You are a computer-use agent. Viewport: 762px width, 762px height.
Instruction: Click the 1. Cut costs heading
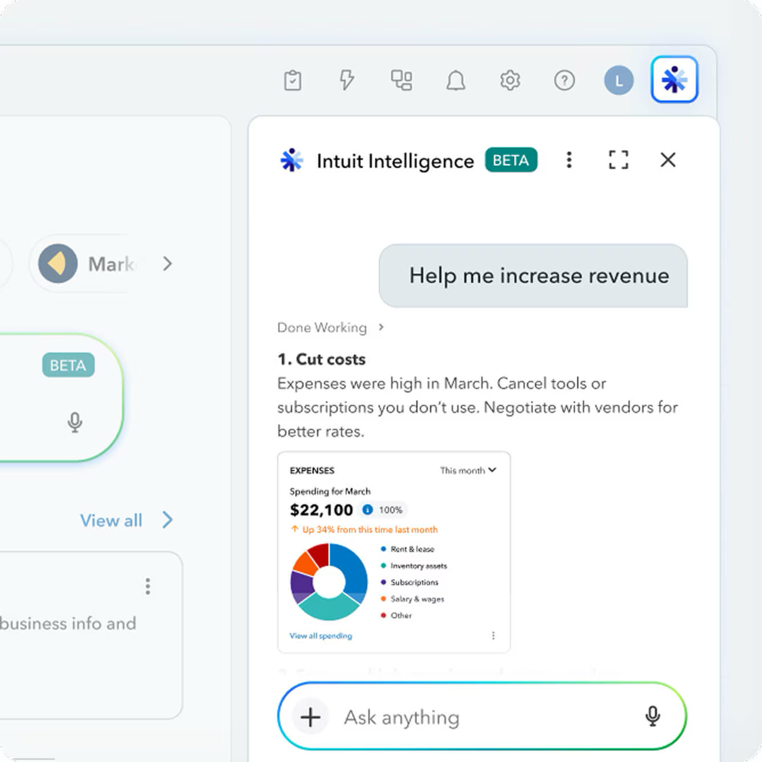(321, 359)
